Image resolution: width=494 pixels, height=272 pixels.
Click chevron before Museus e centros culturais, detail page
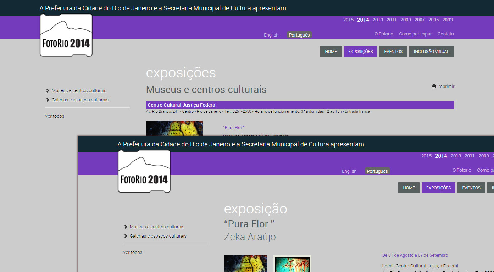tap(126, 227)
